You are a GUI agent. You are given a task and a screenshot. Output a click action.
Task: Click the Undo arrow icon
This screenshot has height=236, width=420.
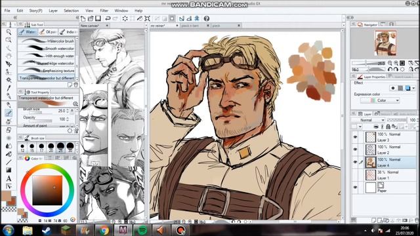pyautogui.click(x=108, y=18)
